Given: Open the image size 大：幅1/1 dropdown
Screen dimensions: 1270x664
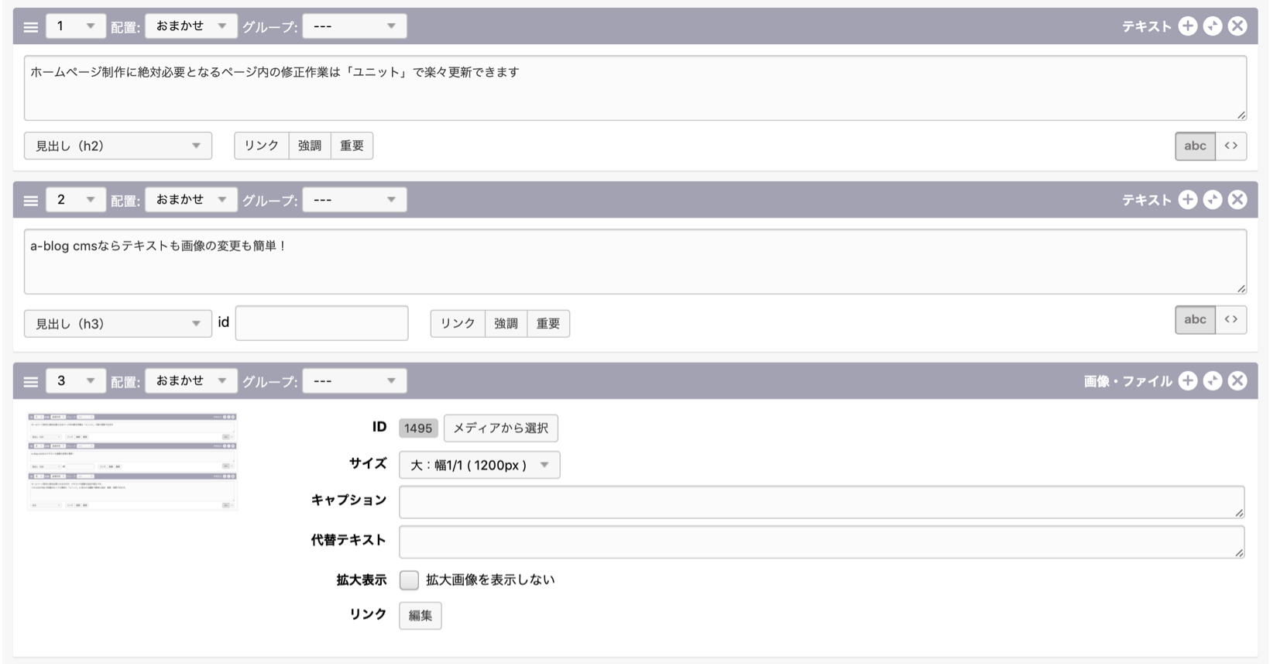Looking at the screenshot, I should [479, 465].
